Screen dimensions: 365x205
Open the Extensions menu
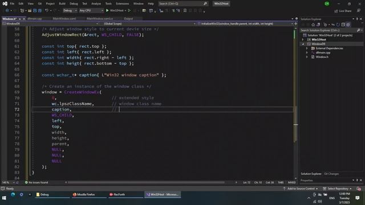122,3
